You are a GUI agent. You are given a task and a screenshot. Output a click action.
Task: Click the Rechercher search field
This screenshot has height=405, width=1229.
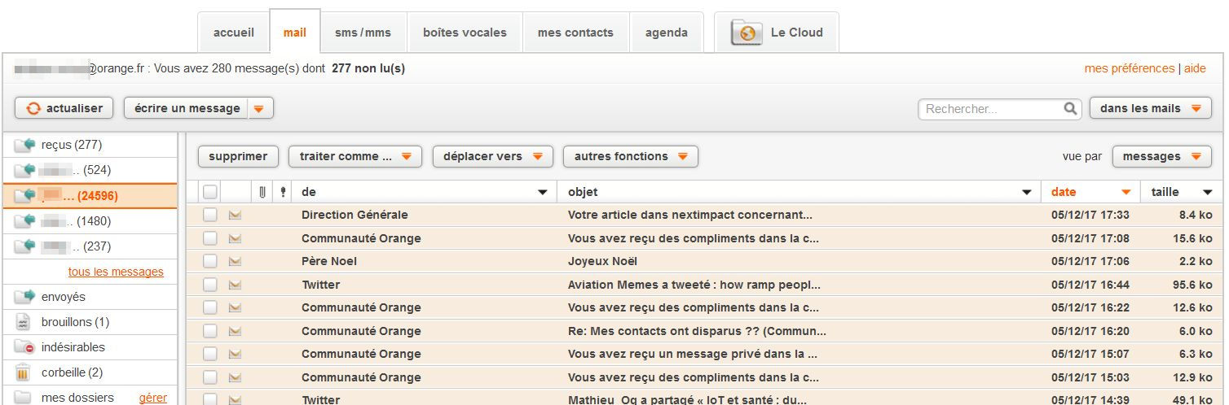(991, 108)
